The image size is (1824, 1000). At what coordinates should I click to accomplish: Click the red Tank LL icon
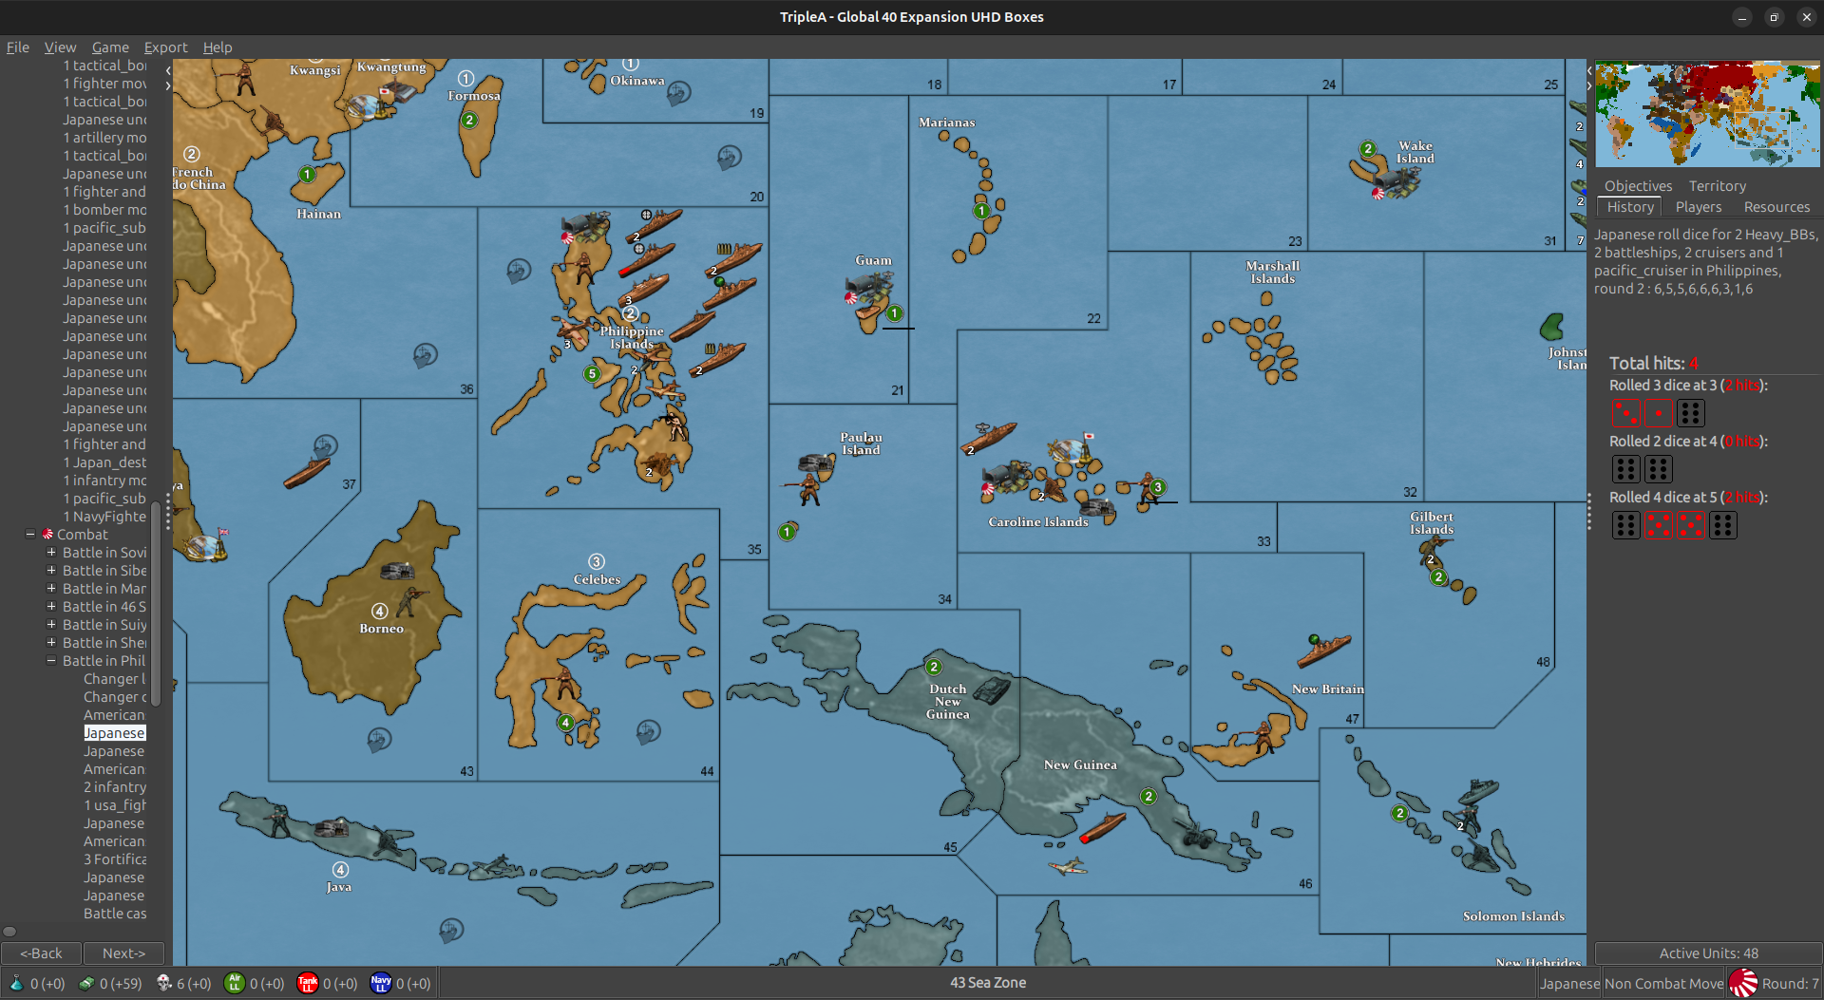click(x=308, y=984)
